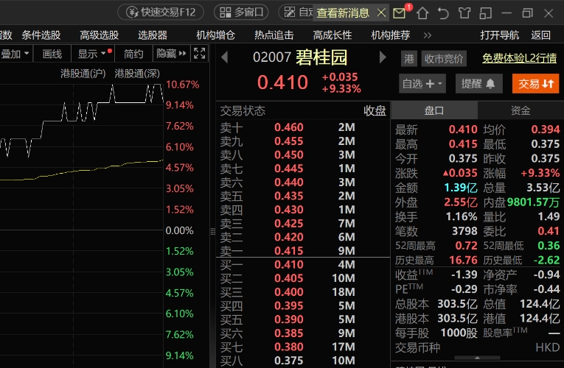Open 选股器 menu item

tap(153, 35)
